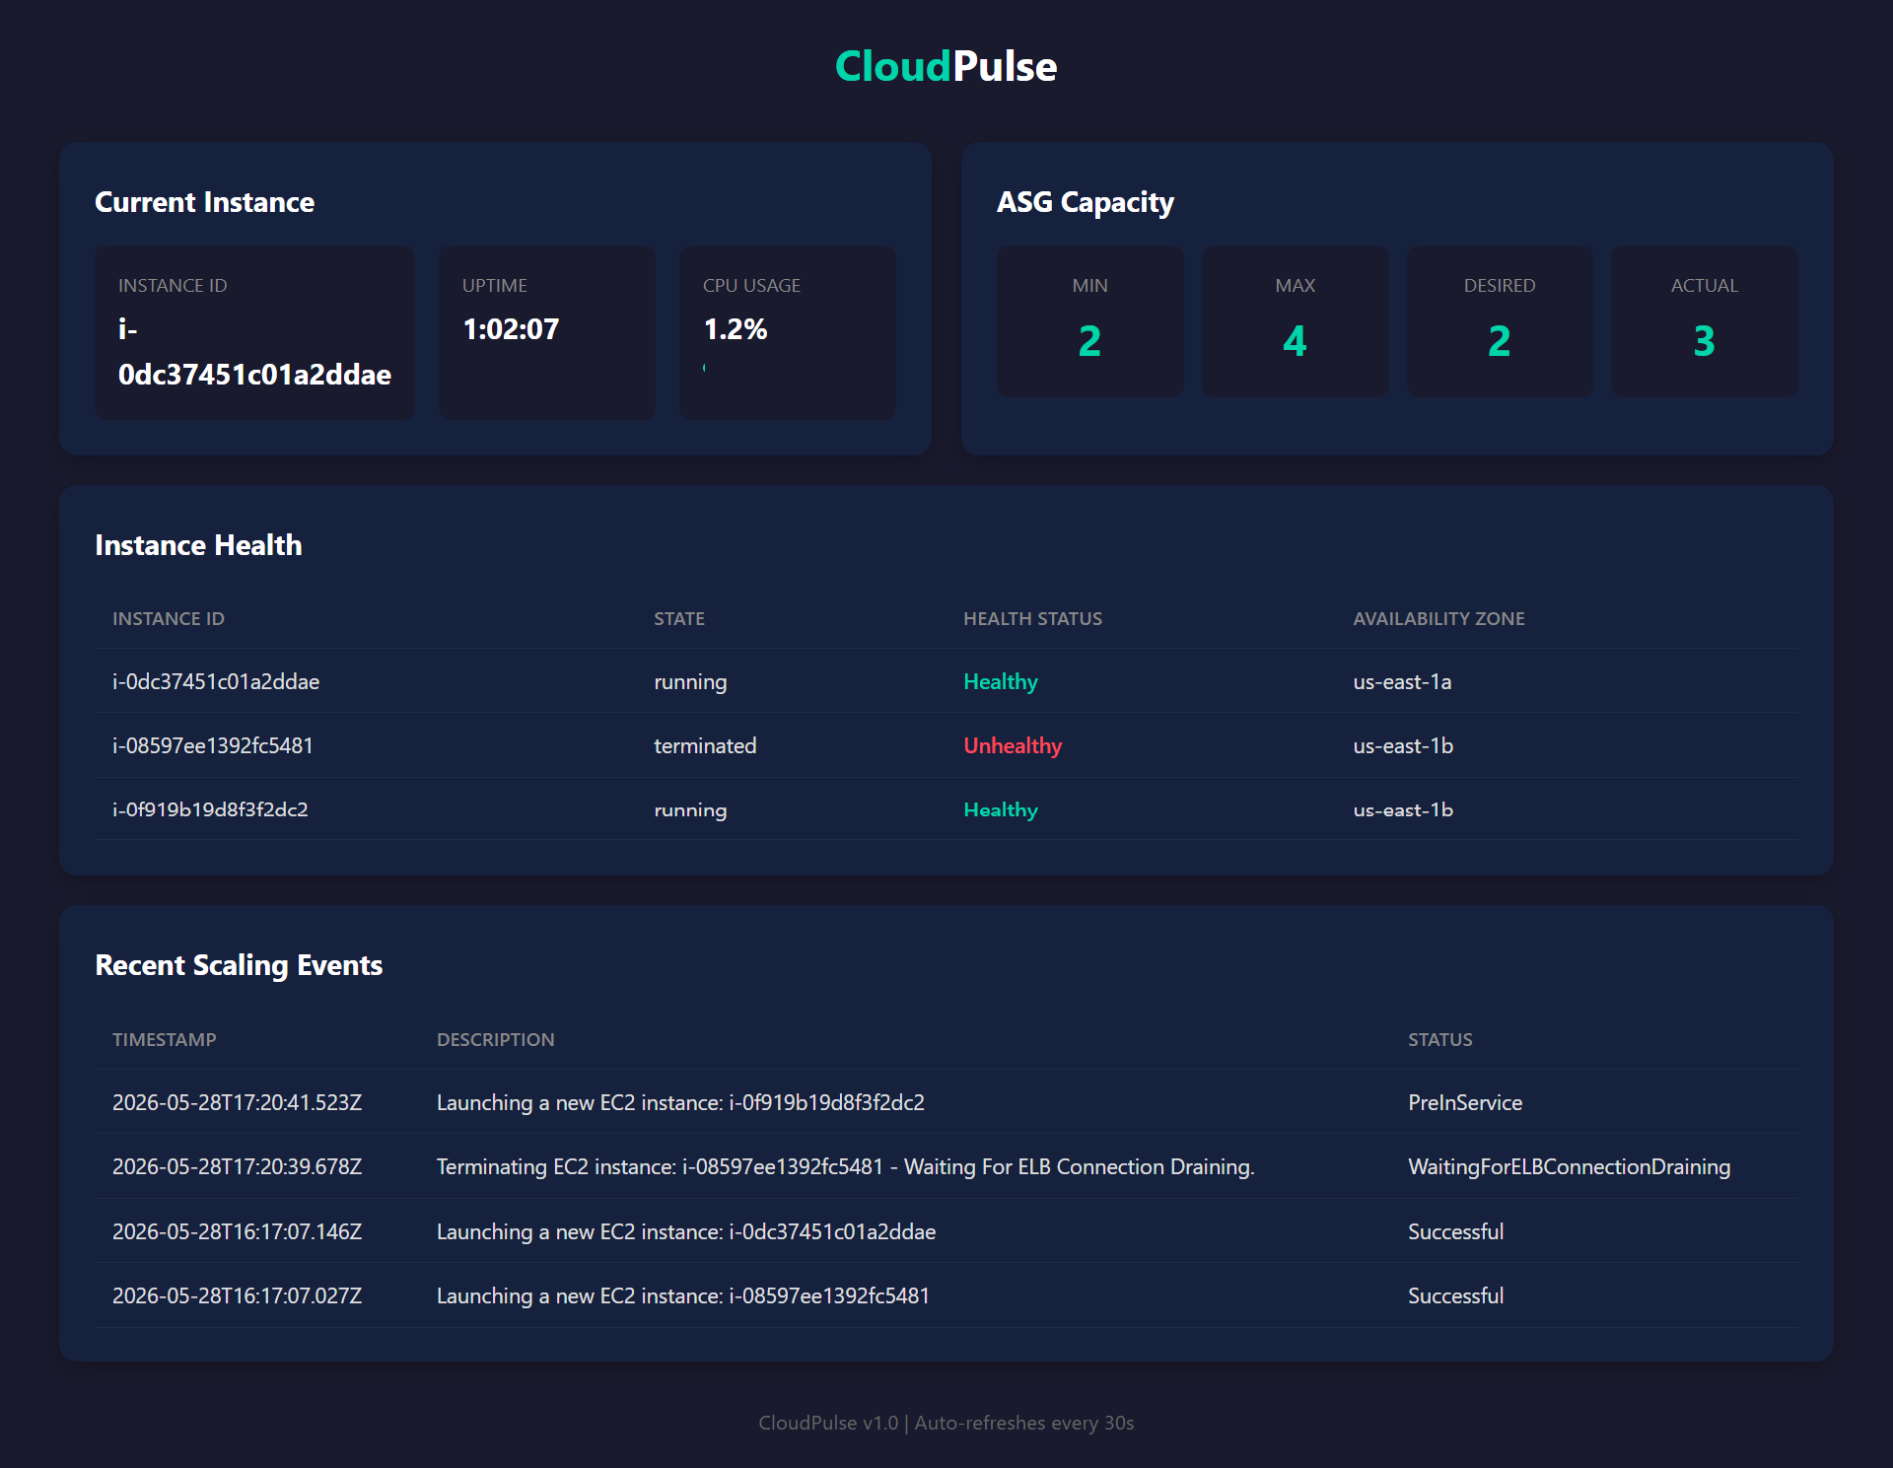This screenshot has height=1468, width=1893.
Task: Click the Recent Scaling Events heading
Action: point(239,965)
